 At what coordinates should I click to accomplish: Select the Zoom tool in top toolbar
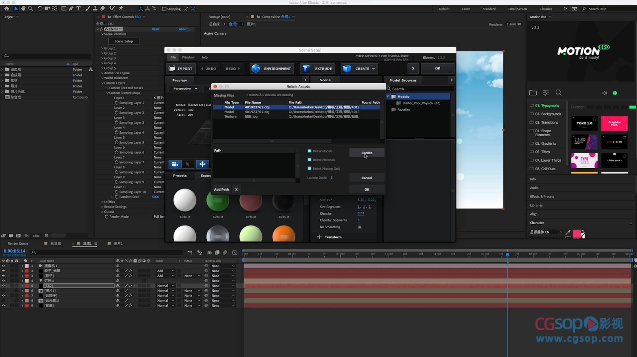(31, 9)
